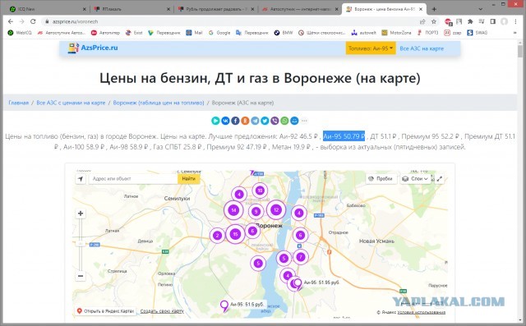Open the cluster marker labeled 15

pyautogui.click(x=236, y=234)
